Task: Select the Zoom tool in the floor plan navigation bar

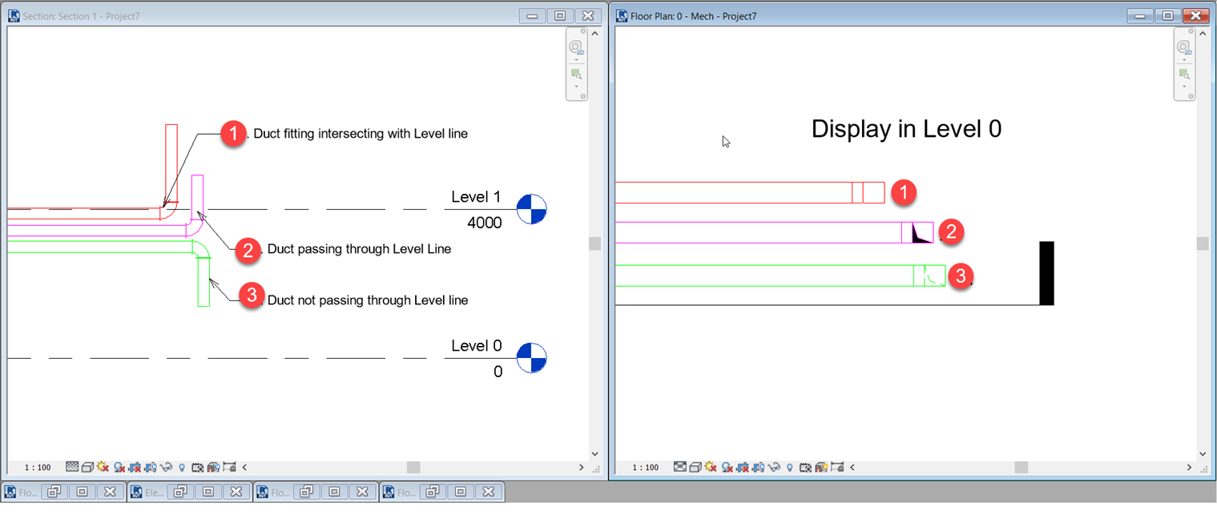Action: 1183,73
